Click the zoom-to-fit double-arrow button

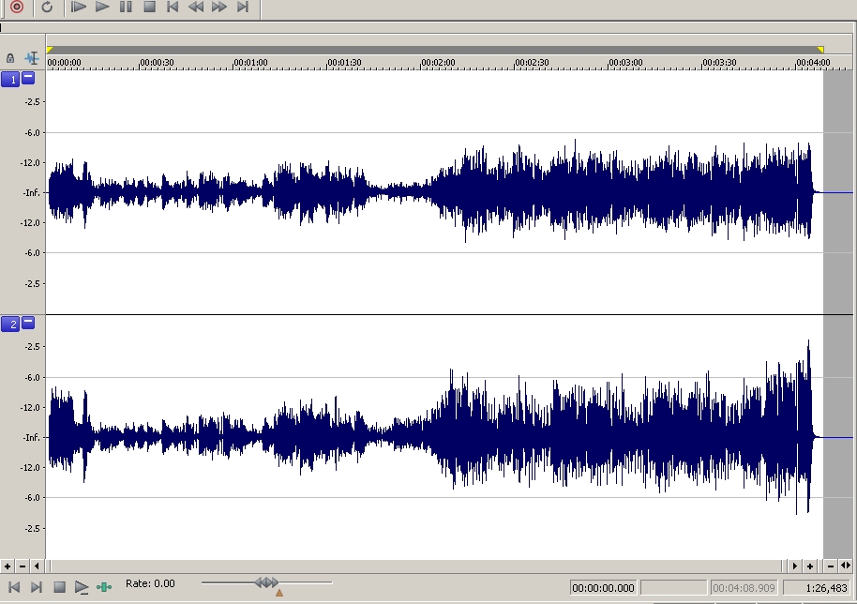pos(845,566)
